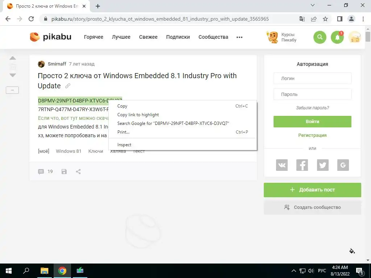Viewport: 371px width, 278px height.
Task: Open the Свежее section
Action: 148,37
